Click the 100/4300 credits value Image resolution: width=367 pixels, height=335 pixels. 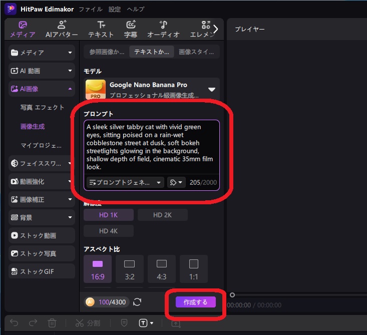pyautogui.click(x=112, y=302)
